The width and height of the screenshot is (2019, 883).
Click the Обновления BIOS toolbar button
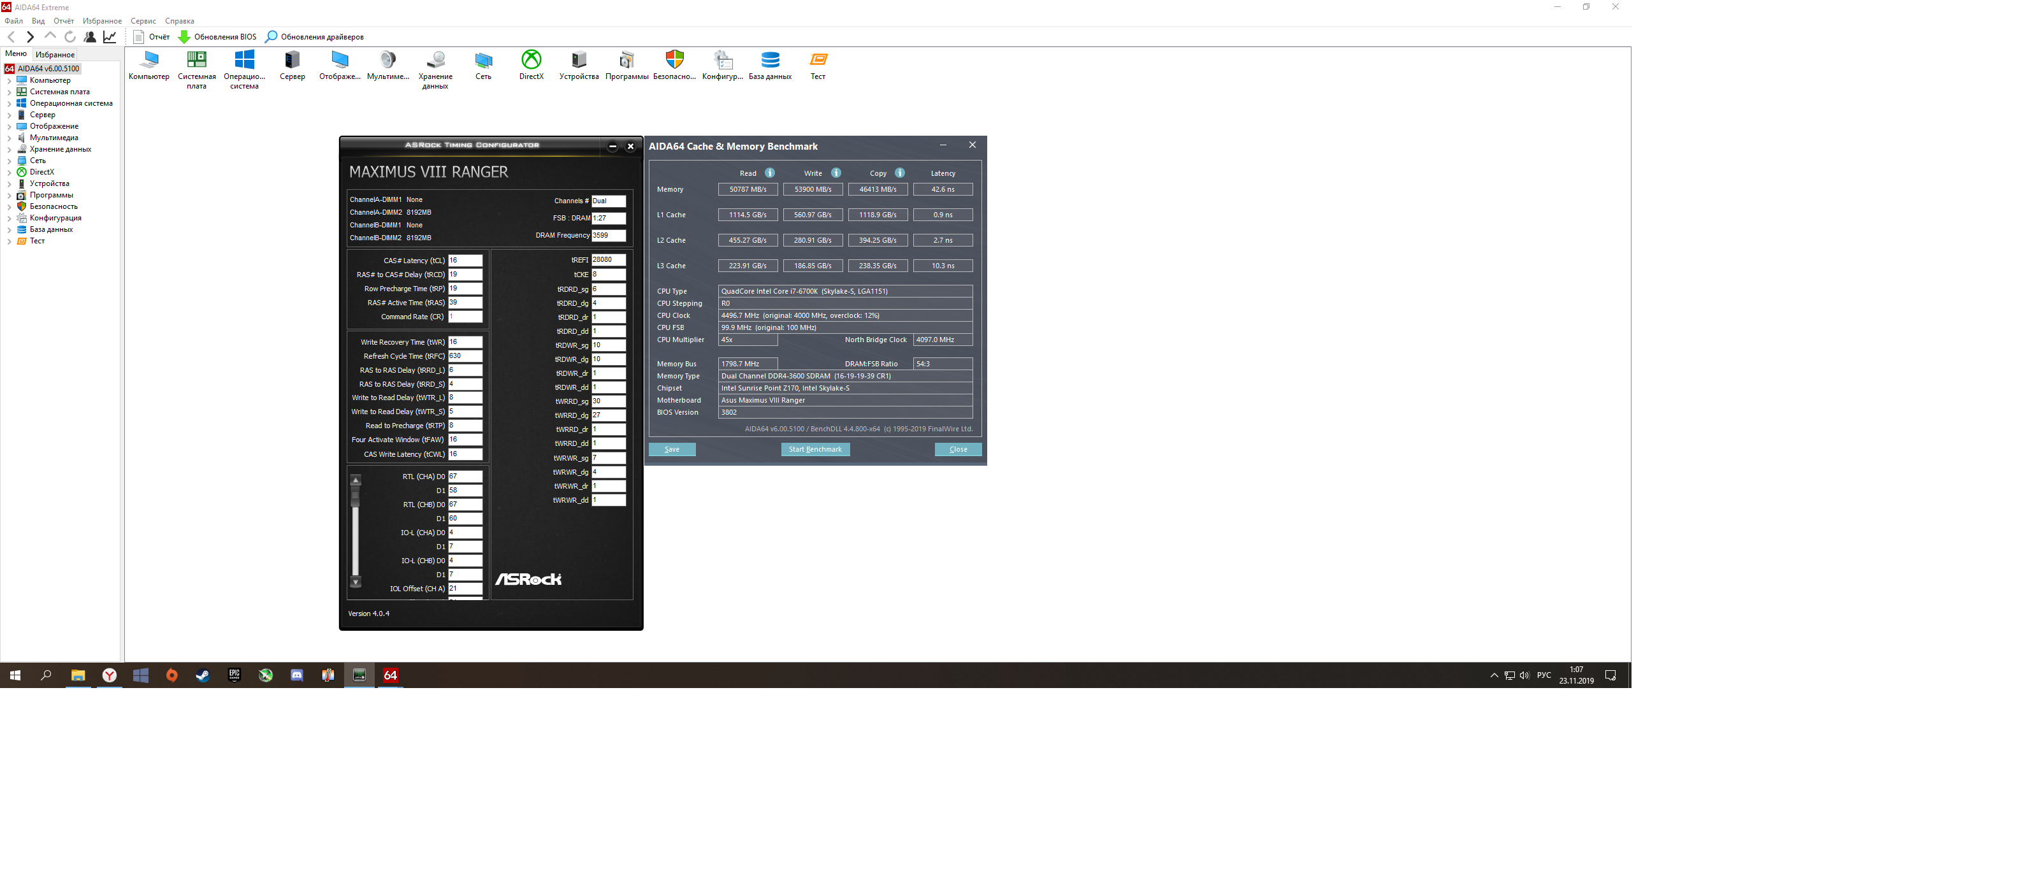pyautogui.click(x=217, y=37)
